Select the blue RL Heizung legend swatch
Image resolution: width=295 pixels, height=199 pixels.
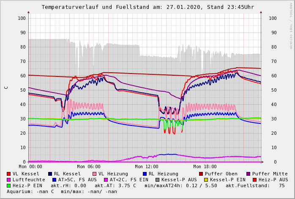click(x=145, y=174)
